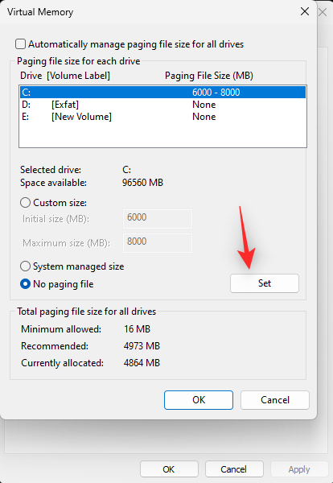The width and height of the screenshot is (333, 483).
Task: Close the Virtual Memory dialog
Action: click(x=305, y=12)
